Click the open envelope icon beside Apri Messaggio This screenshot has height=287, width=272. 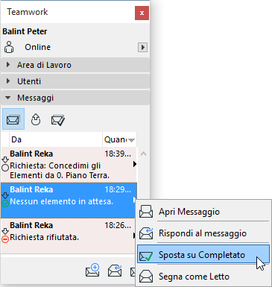click(146, 212)
